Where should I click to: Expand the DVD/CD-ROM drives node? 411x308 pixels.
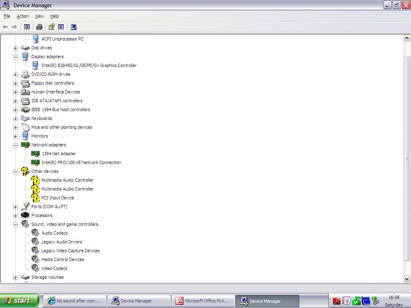click(16, 75)
